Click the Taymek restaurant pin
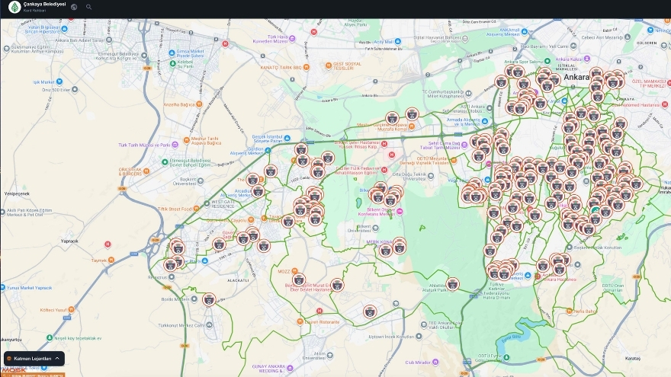The image size is (671, 377). point(111,260)
